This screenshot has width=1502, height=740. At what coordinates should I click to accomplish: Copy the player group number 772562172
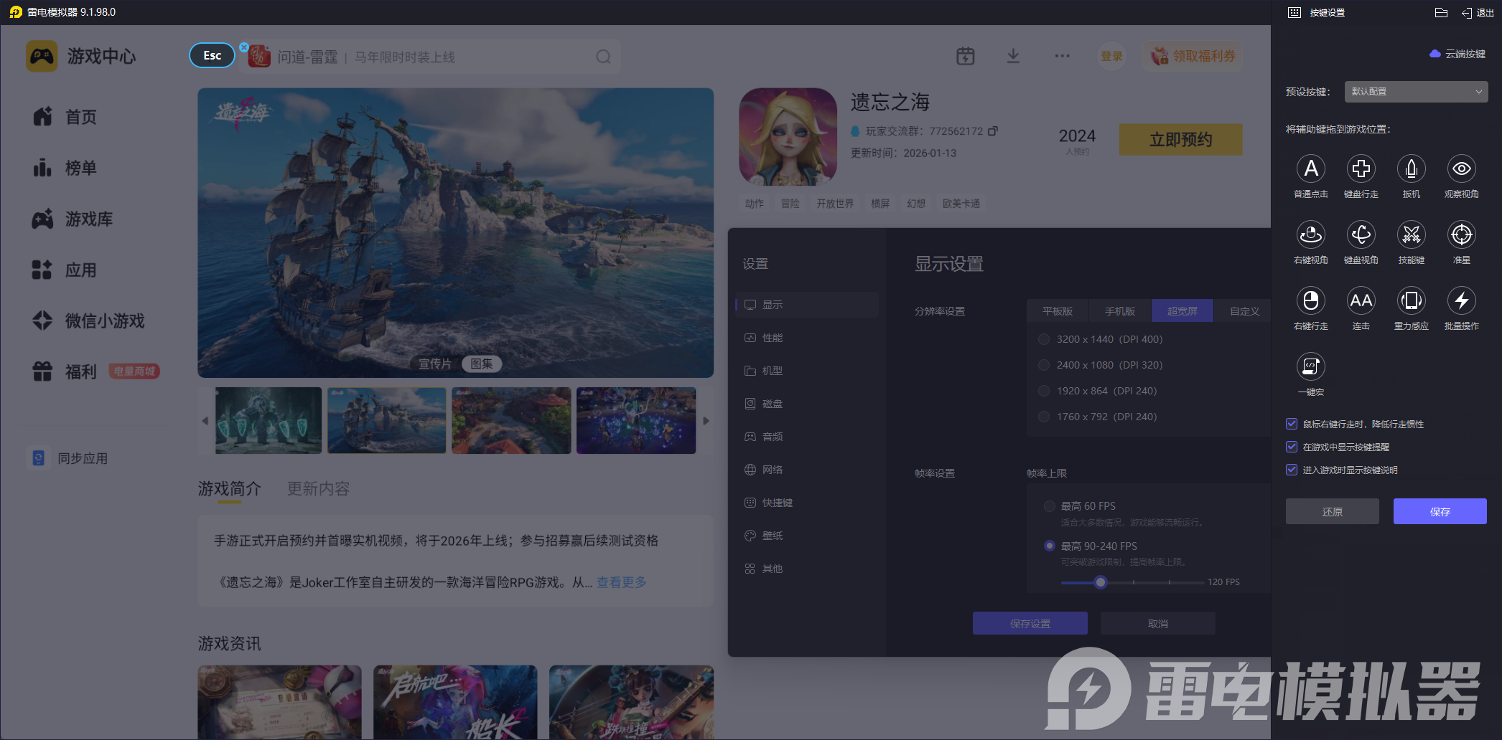[993, 131]
